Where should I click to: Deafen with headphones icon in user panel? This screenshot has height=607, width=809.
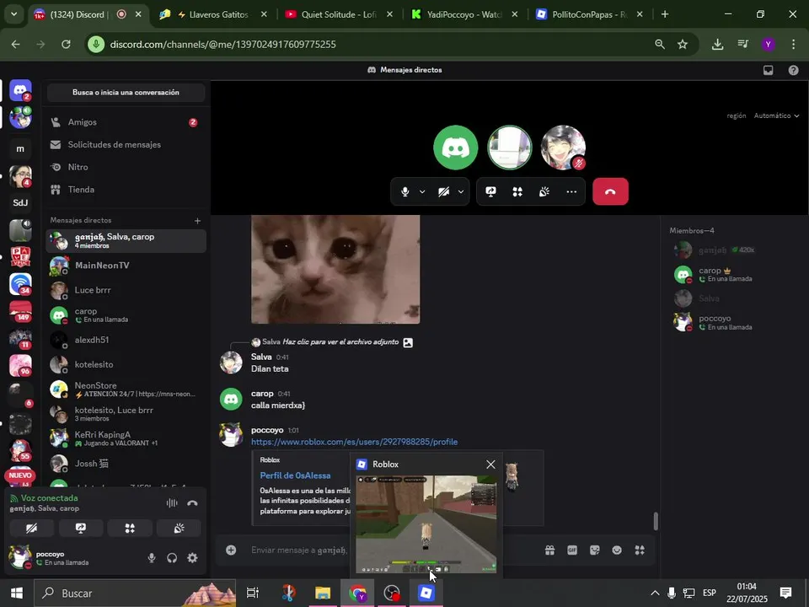172,557
